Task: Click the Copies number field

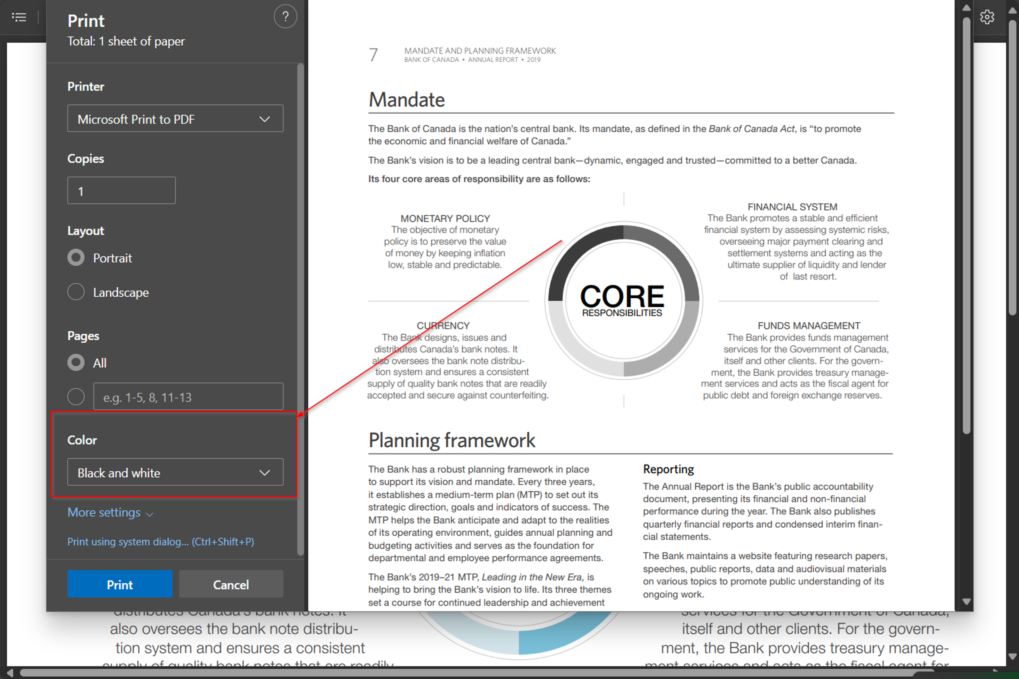Action: 122,190
